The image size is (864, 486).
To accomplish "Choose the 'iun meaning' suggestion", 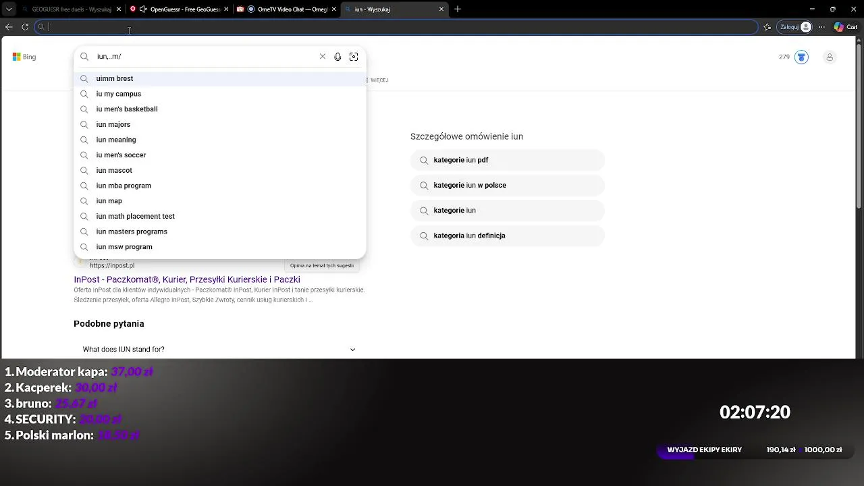I will (x=220, y=140).
